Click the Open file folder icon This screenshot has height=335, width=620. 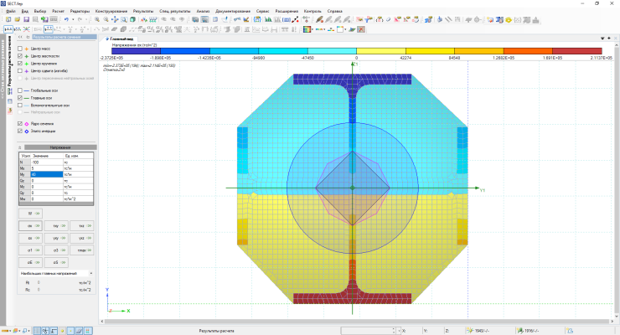pos(16,18)
